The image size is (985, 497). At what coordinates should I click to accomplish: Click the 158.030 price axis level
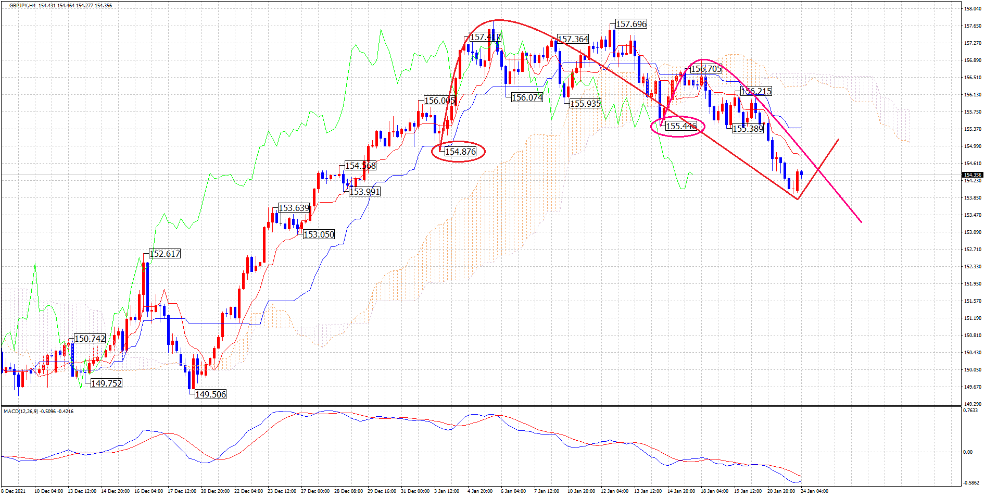(972, 9)
